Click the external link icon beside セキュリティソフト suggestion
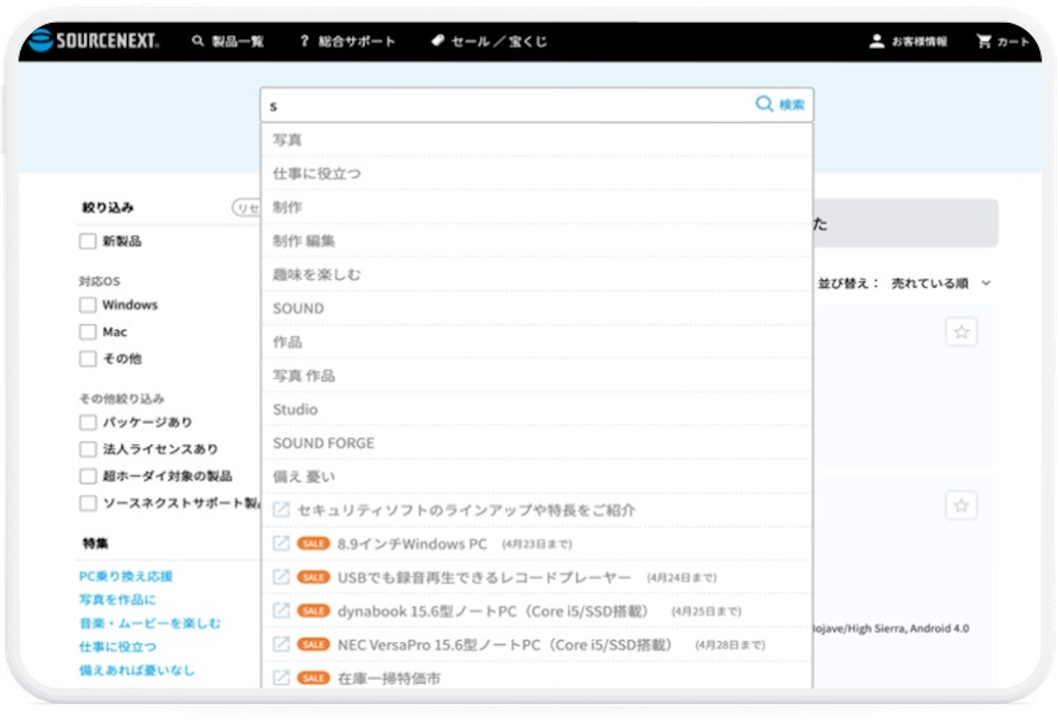The image size is (1060, 721). (x=283, y=509)
